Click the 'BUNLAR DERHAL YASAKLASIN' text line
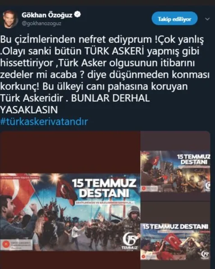Screen dimensions: 215x269 (x=75, y=104)
